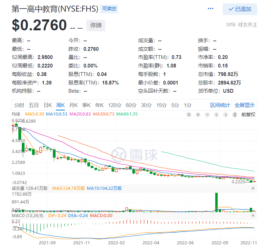The image size is (262, 246).
Task: Click 全屏显示 fullscreen link
Action: point(245,105)
